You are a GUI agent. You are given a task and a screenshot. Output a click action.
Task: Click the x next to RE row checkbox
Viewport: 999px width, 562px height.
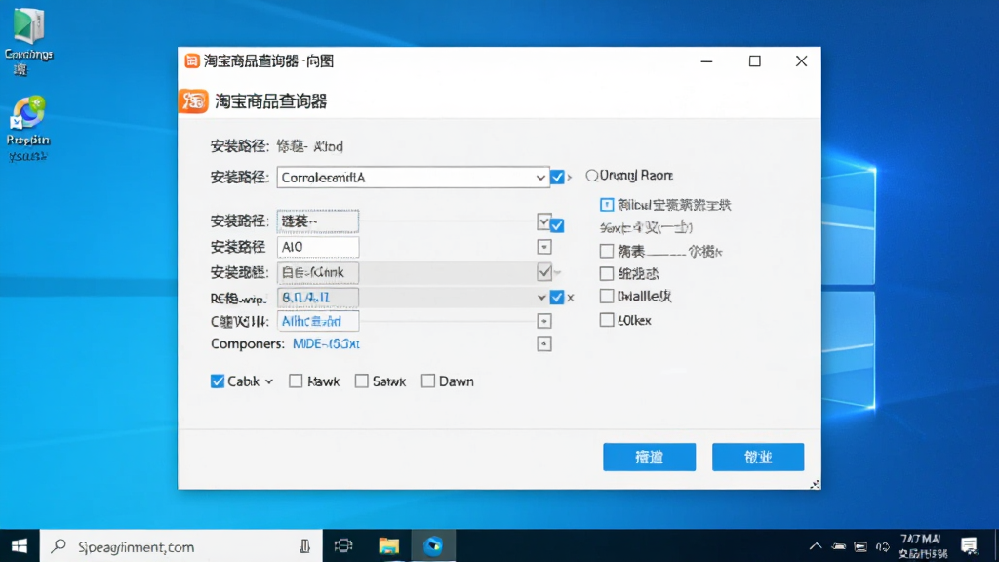pos(570,298)
